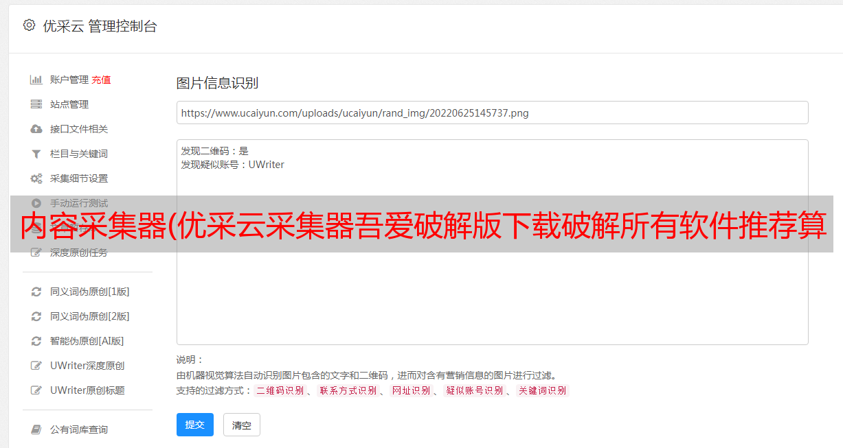This screenshot has height=448, width=843.
Task: Click the 发现疑似账号：UWriter result line
Action: coord(233,165)
